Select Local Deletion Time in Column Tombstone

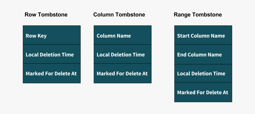(x=123, y=54)
